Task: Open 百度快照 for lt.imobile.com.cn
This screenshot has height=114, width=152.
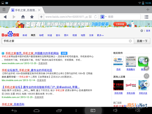Action: click(39, 97)
